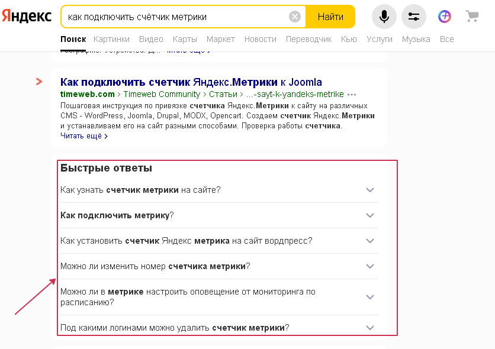Image resolution: width=495 pixels, height=349 pixels.
Task: Switch to the Картинки tab
Action: (111, 39)
